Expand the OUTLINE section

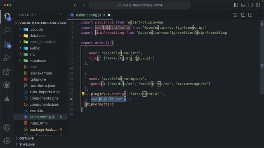(40, 138)
